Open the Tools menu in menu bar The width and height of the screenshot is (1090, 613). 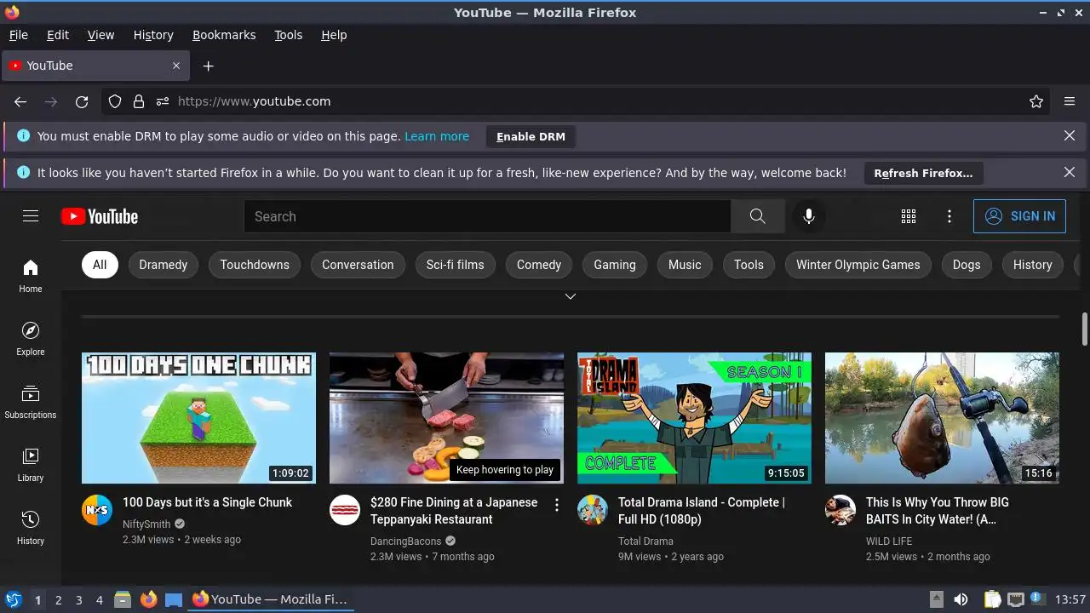click(288, 35)
